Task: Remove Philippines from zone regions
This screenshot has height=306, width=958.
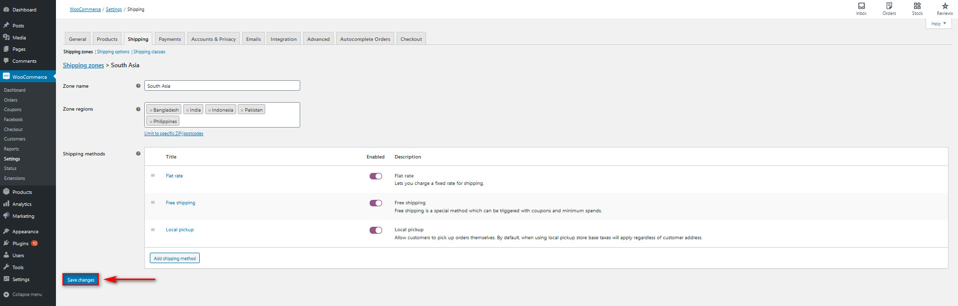Action: pos(151,122)
